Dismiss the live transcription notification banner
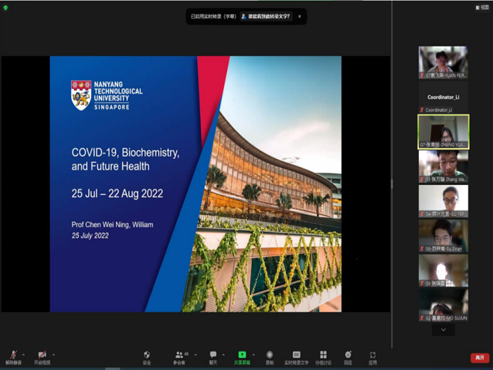The height and width of the screenshot is (370, 493). 299,16
